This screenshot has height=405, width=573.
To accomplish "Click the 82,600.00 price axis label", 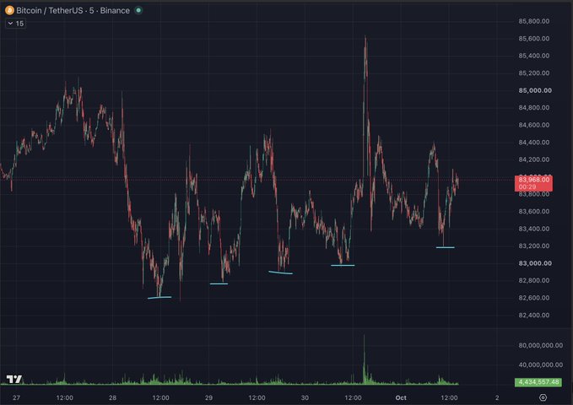I will (534, 298).
